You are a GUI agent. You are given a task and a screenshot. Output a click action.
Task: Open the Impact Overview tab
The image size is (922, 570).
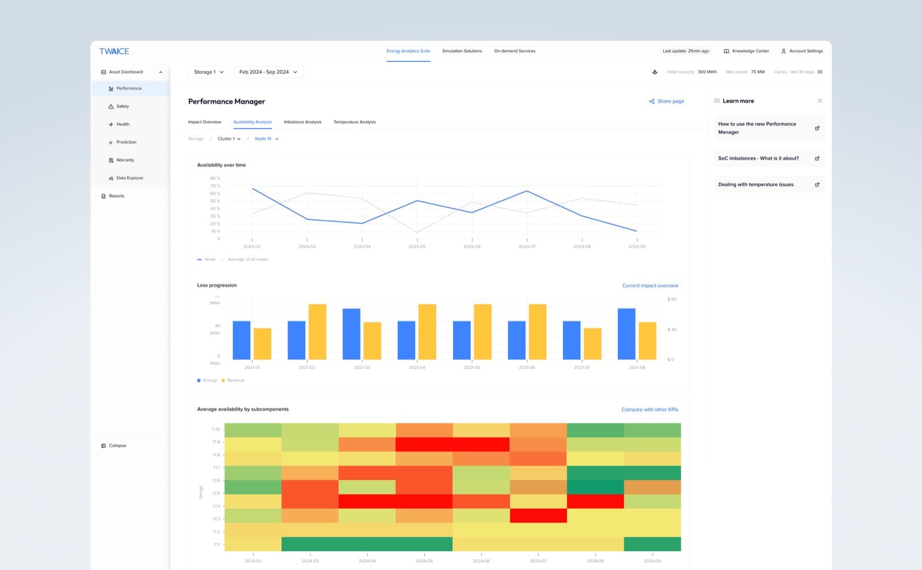[x=205, y=122]
